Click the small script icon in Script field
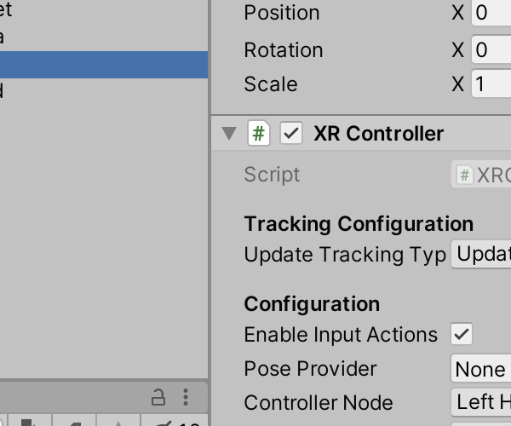Image resolution: width=511 pixels, height=426 pixels. click(464, 175)
